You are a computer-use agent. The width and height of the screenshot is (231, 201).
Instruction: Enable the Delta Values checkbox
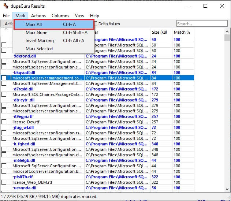(96, 24)
